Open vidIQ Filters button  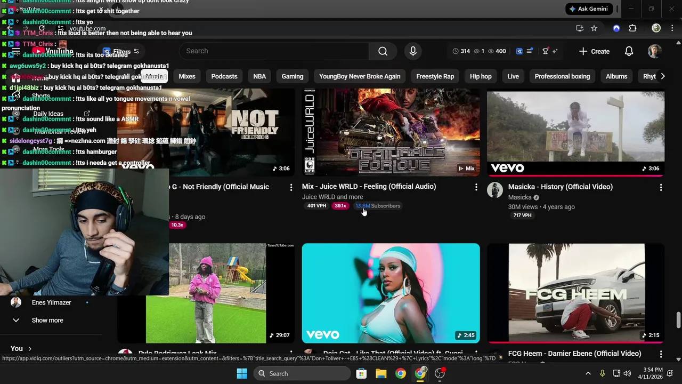tap(121, 52)
